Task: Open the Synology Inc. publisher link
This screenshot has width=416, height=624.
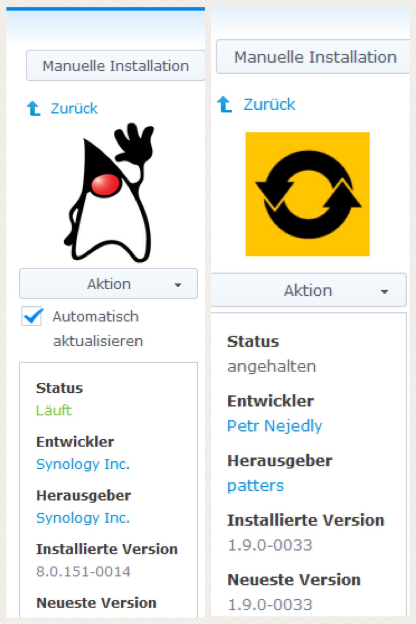Action: [83, 518]
